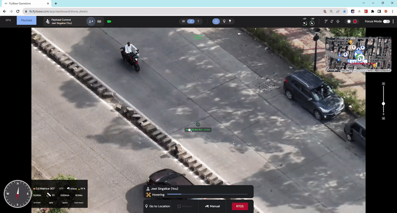Click the location pin icon
Screen dimensions: 397x213
click(x=224, y=21)
